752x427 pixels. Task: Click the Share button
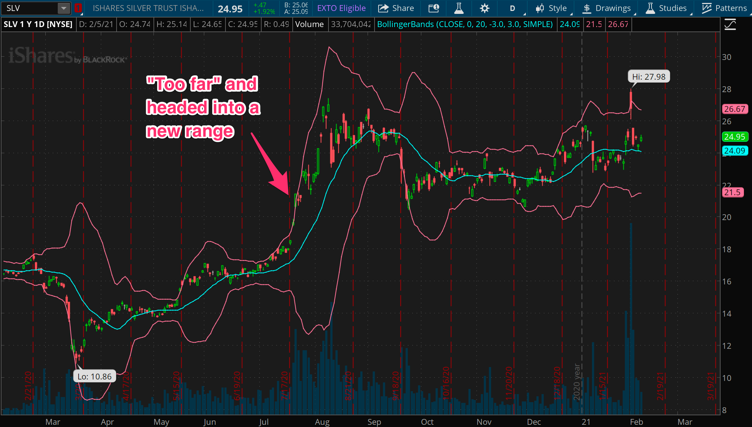396,8
